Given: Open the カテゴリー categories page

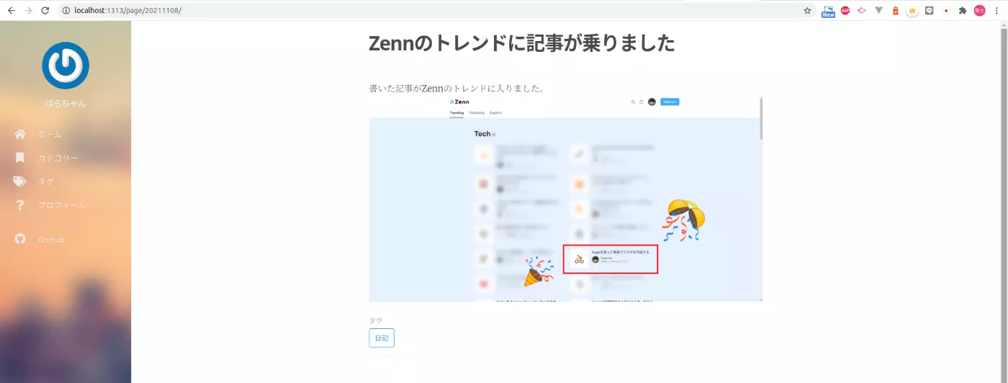Looking at the screenshot, I should 58,158.
